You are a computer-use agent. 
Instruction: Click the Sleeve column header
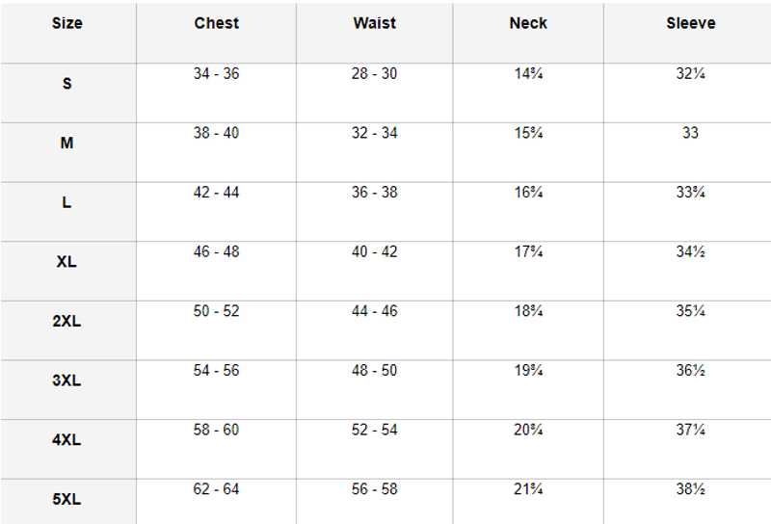pos(690,23)
